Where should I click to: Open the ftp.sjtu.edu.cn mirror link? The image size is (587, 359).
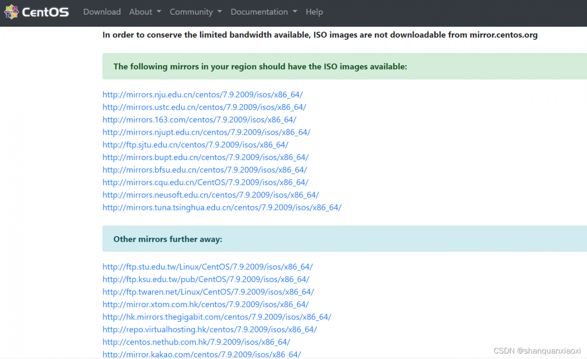pos(195,145)
